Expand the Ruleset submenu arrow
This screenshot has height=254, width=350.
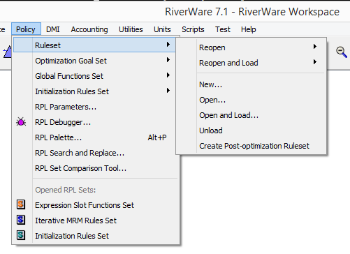(x=168, y=45)
